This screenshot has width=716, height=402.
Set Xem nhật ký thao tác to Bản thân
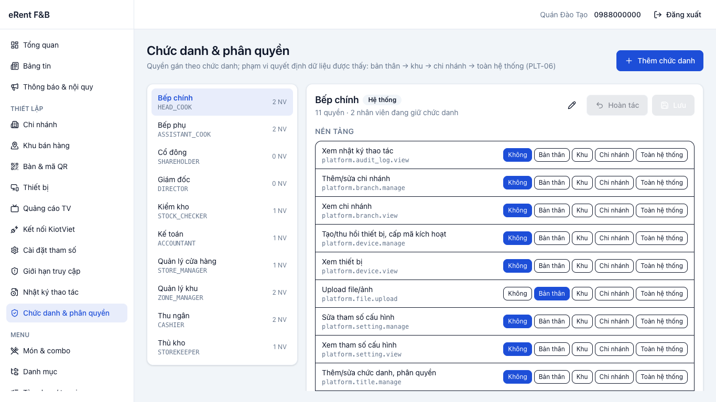[552, 155]
